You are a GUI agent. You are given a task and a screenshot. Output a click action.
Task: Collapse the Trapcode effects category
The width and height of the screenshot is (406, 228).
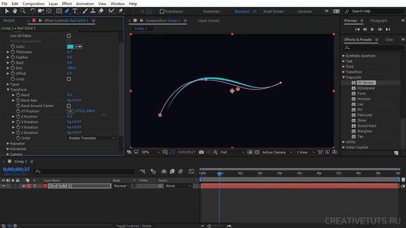click(x=344, y=77)
